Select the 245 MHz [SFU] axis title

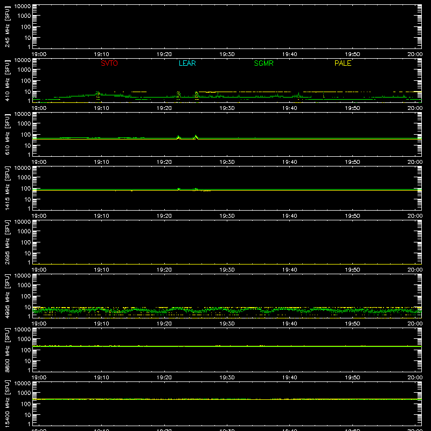click(7, 26)
